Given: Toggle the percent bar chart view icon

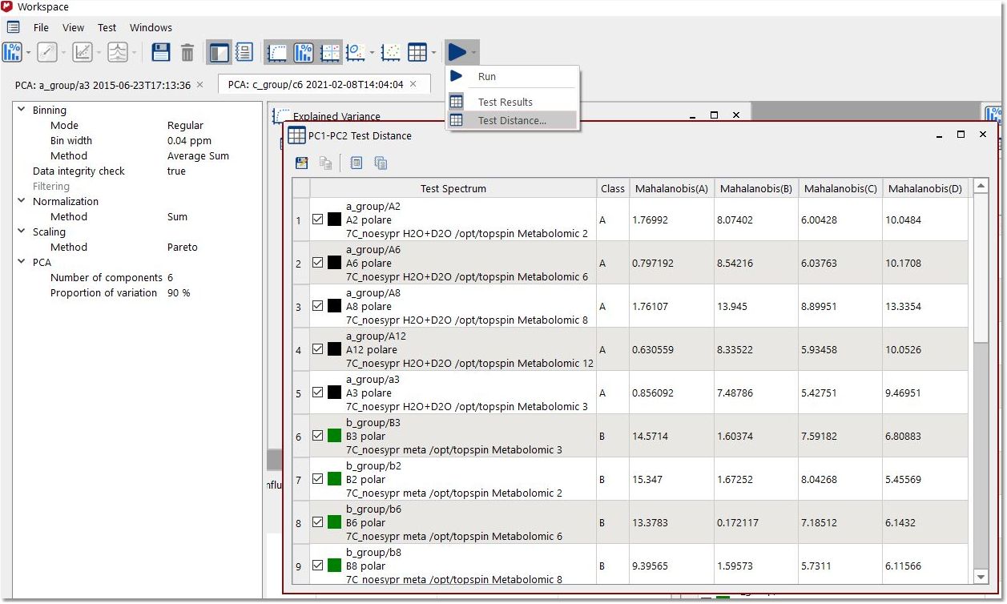Looking at the screenshot, I should [304, 53].
